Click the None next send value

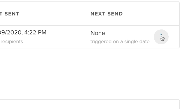coord(98,33)
